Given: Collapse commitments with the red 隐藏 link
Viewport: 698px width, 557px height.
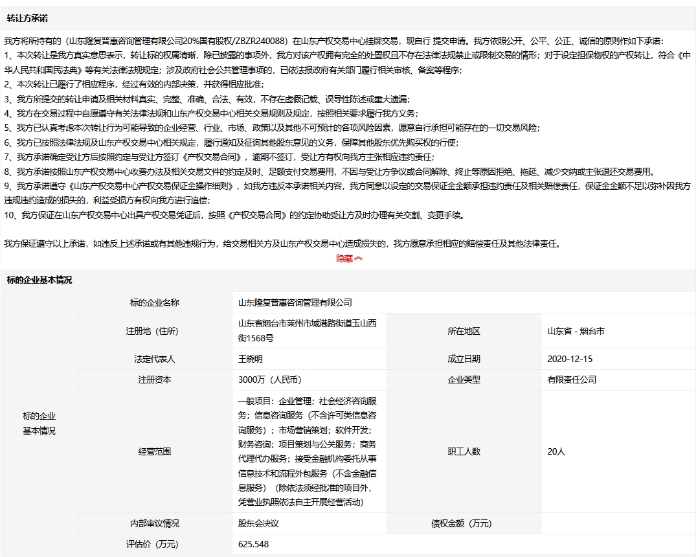Looking at the screenshot, I should coord(349,258).
